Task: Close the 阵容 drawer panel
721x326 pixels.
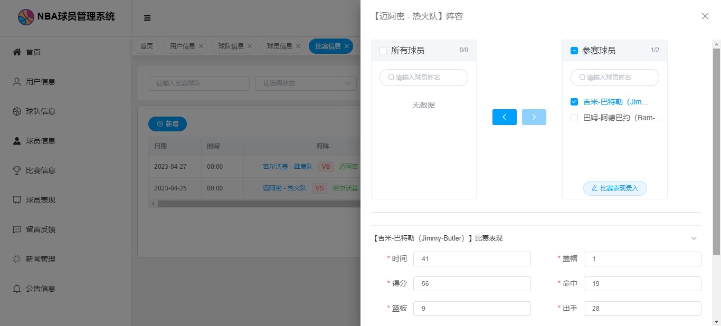Action: pos(705,16)
